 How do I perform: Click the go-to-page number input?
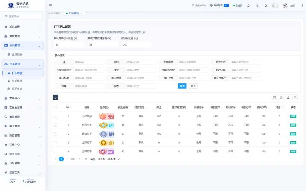80,159
